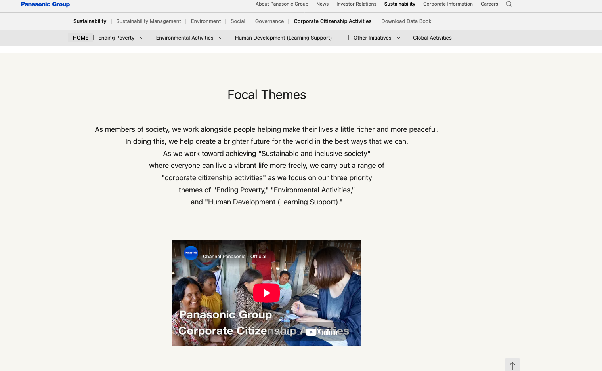Go to Global Activities
The height and width of the screenshot is (371, 602).
[432, 38]
